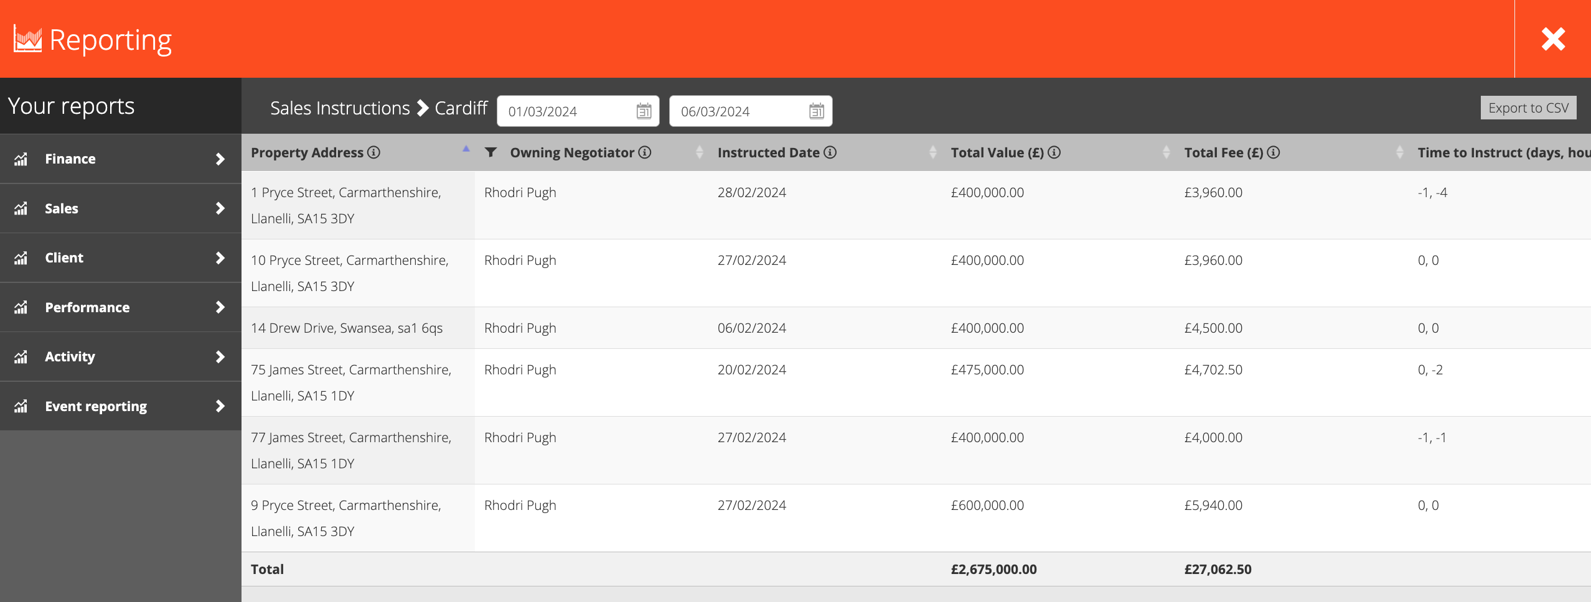Click the Reporting chart logo icon
The height and width of the screenshot is (602, 1591).
pyautogui.click(x=27, y=39)
